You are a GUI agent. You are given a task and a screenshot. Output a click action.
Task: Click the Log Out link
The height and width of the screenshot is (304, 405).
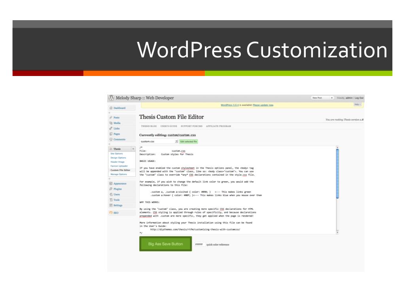[359, 98]
